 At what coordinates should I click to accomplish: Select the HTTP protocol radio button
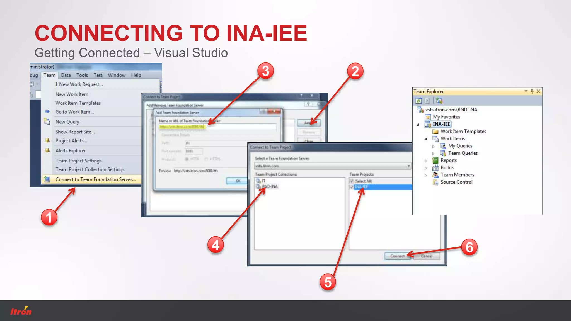click(187, 159)
